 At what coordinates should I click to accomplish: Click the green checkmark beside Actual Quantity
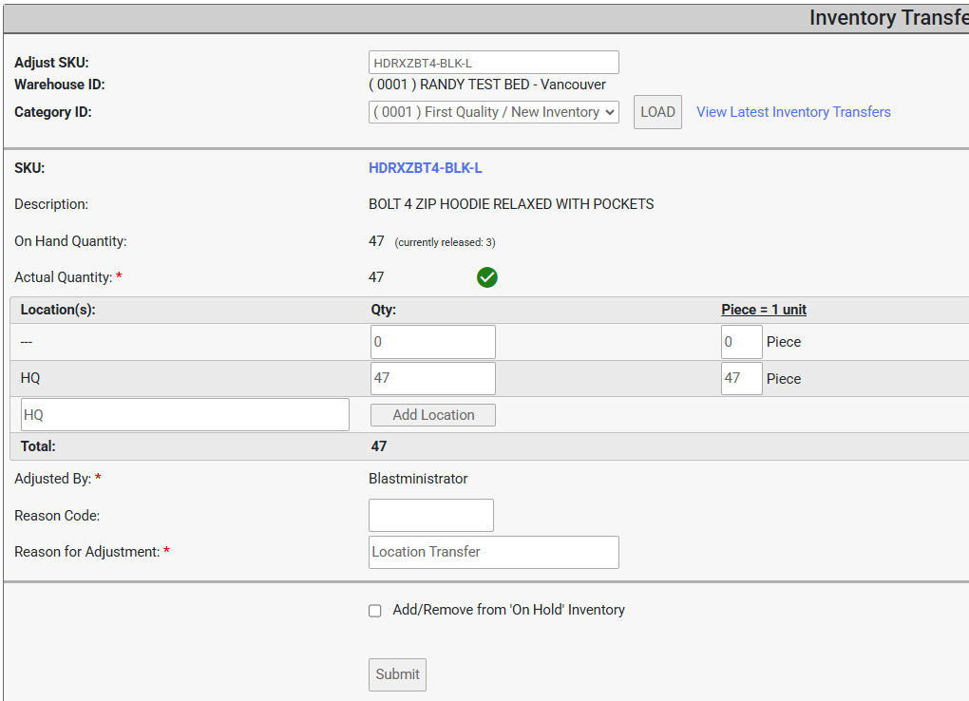point(487,277)
